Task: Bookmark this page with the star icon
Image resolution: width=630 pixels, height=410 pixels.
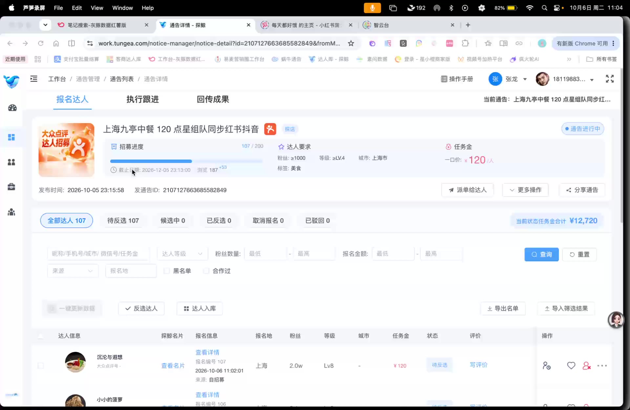Action: point(351,43)
